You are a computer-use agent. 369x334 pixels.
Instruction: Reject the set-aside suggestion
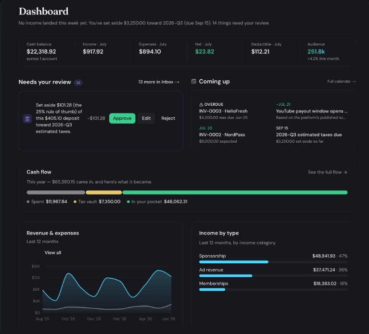(168, 118)
